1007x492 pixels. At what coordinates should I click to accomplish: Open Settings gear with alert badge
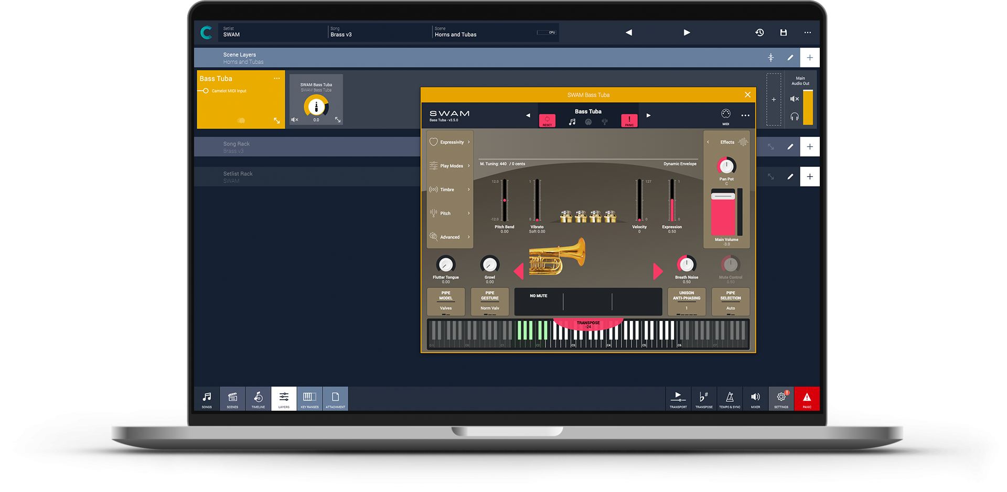point(781,399)
